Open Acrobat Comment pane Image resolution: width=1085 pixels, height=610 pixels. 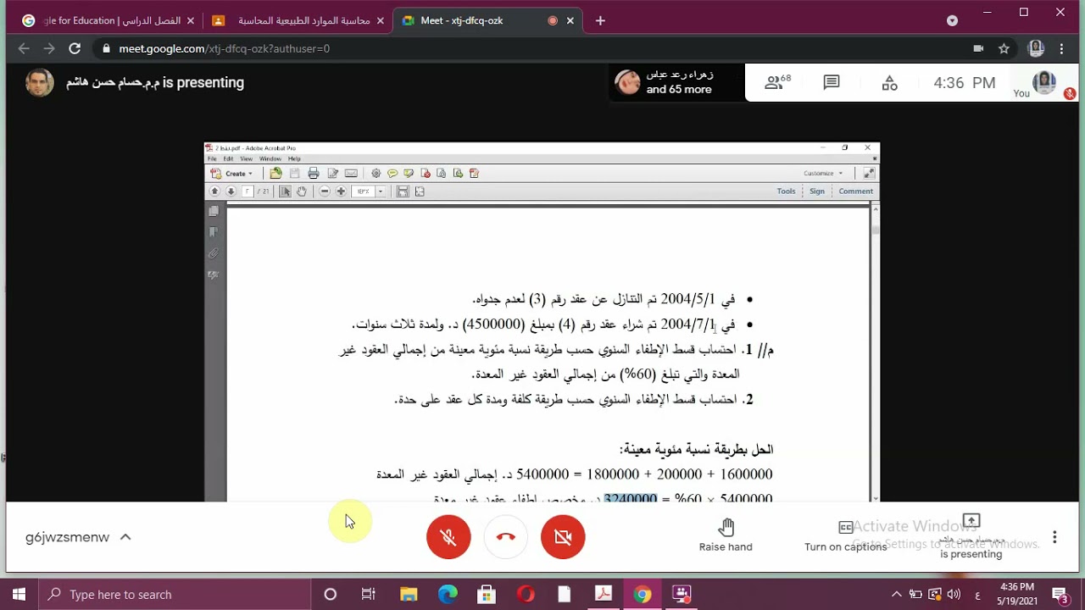pos(856,191)
